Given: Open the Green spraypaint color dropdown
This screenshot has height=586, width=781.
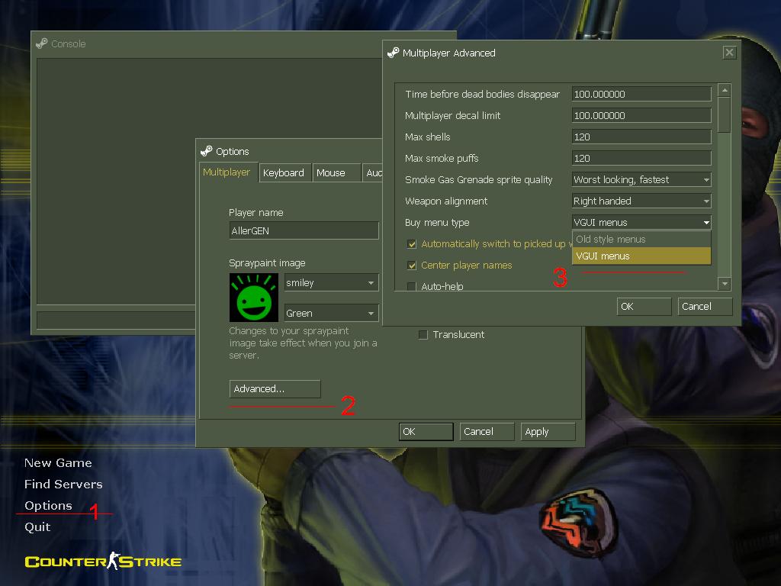Looking at the screenshot, I should coord(331,313).
